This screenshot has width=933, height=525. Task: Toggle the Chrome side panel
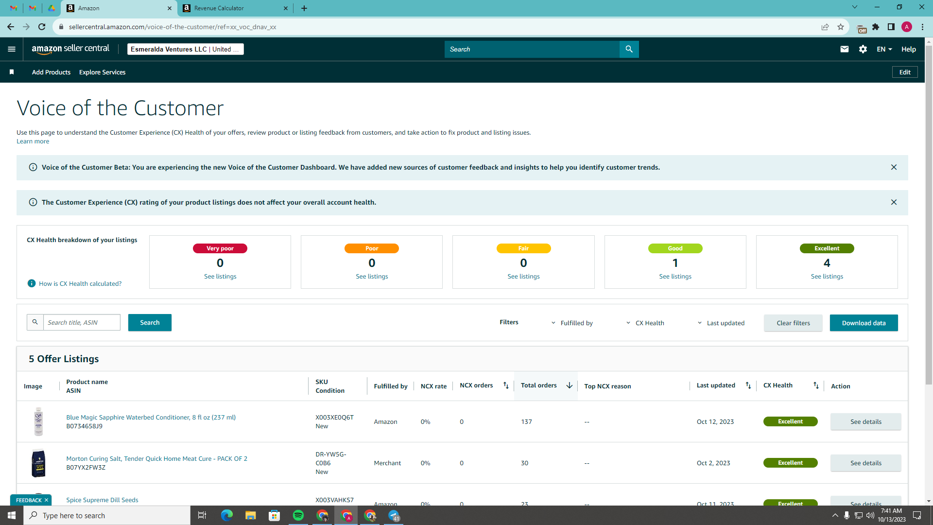pos(891,27)
